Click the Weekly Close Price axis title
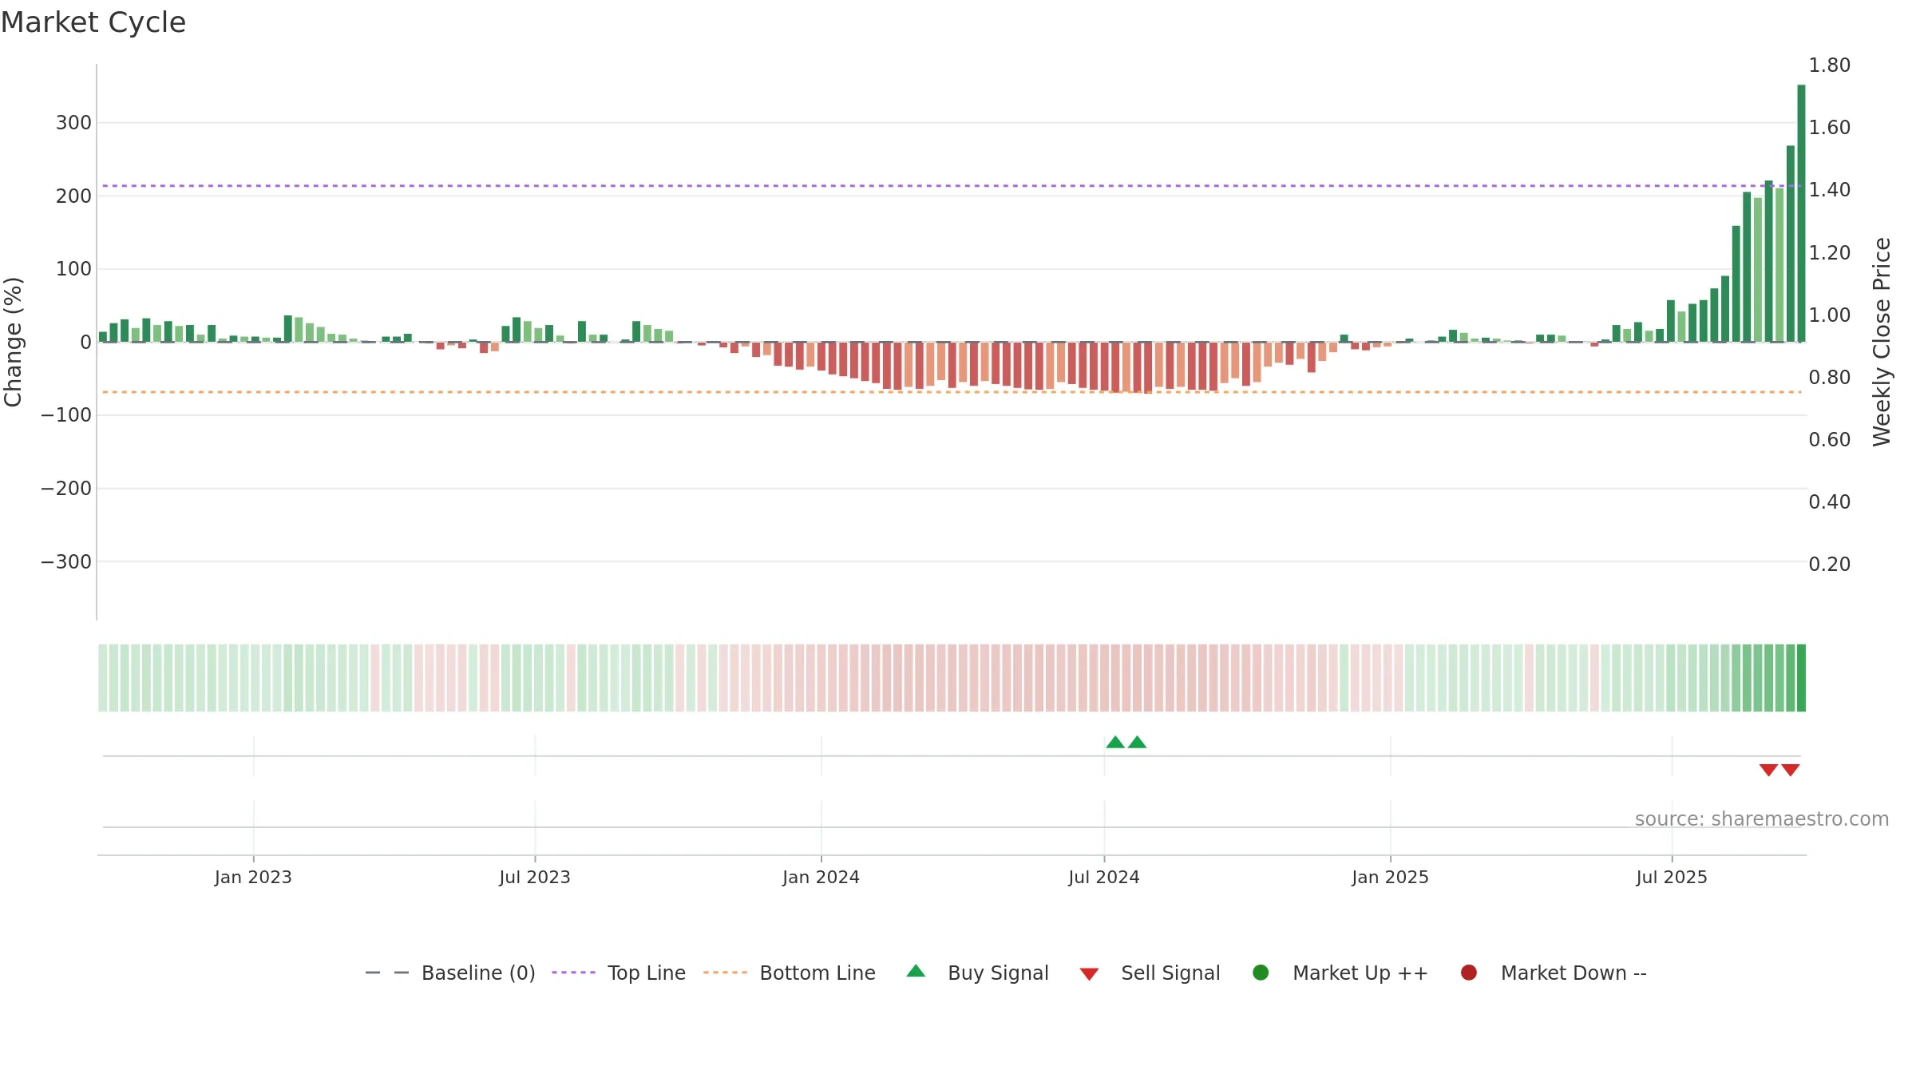This screenshot has height=1078, width=1916. (x=1882, y=342)
